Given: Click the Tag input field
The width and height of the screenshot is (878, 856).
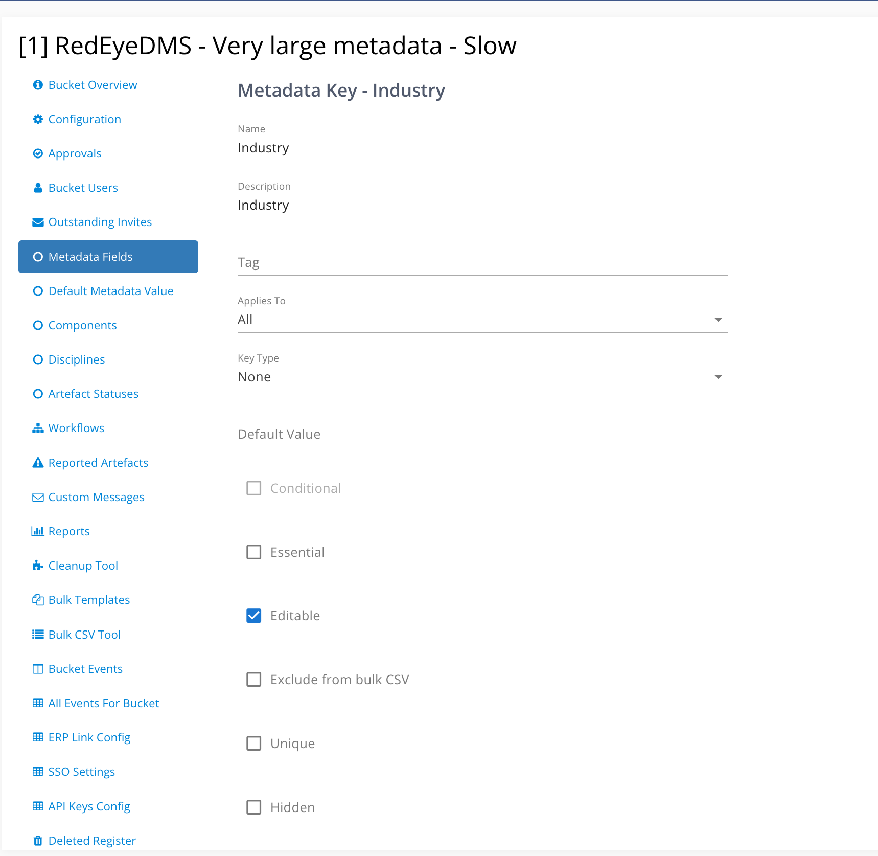Looking at the screenshot, I should 482,263.
